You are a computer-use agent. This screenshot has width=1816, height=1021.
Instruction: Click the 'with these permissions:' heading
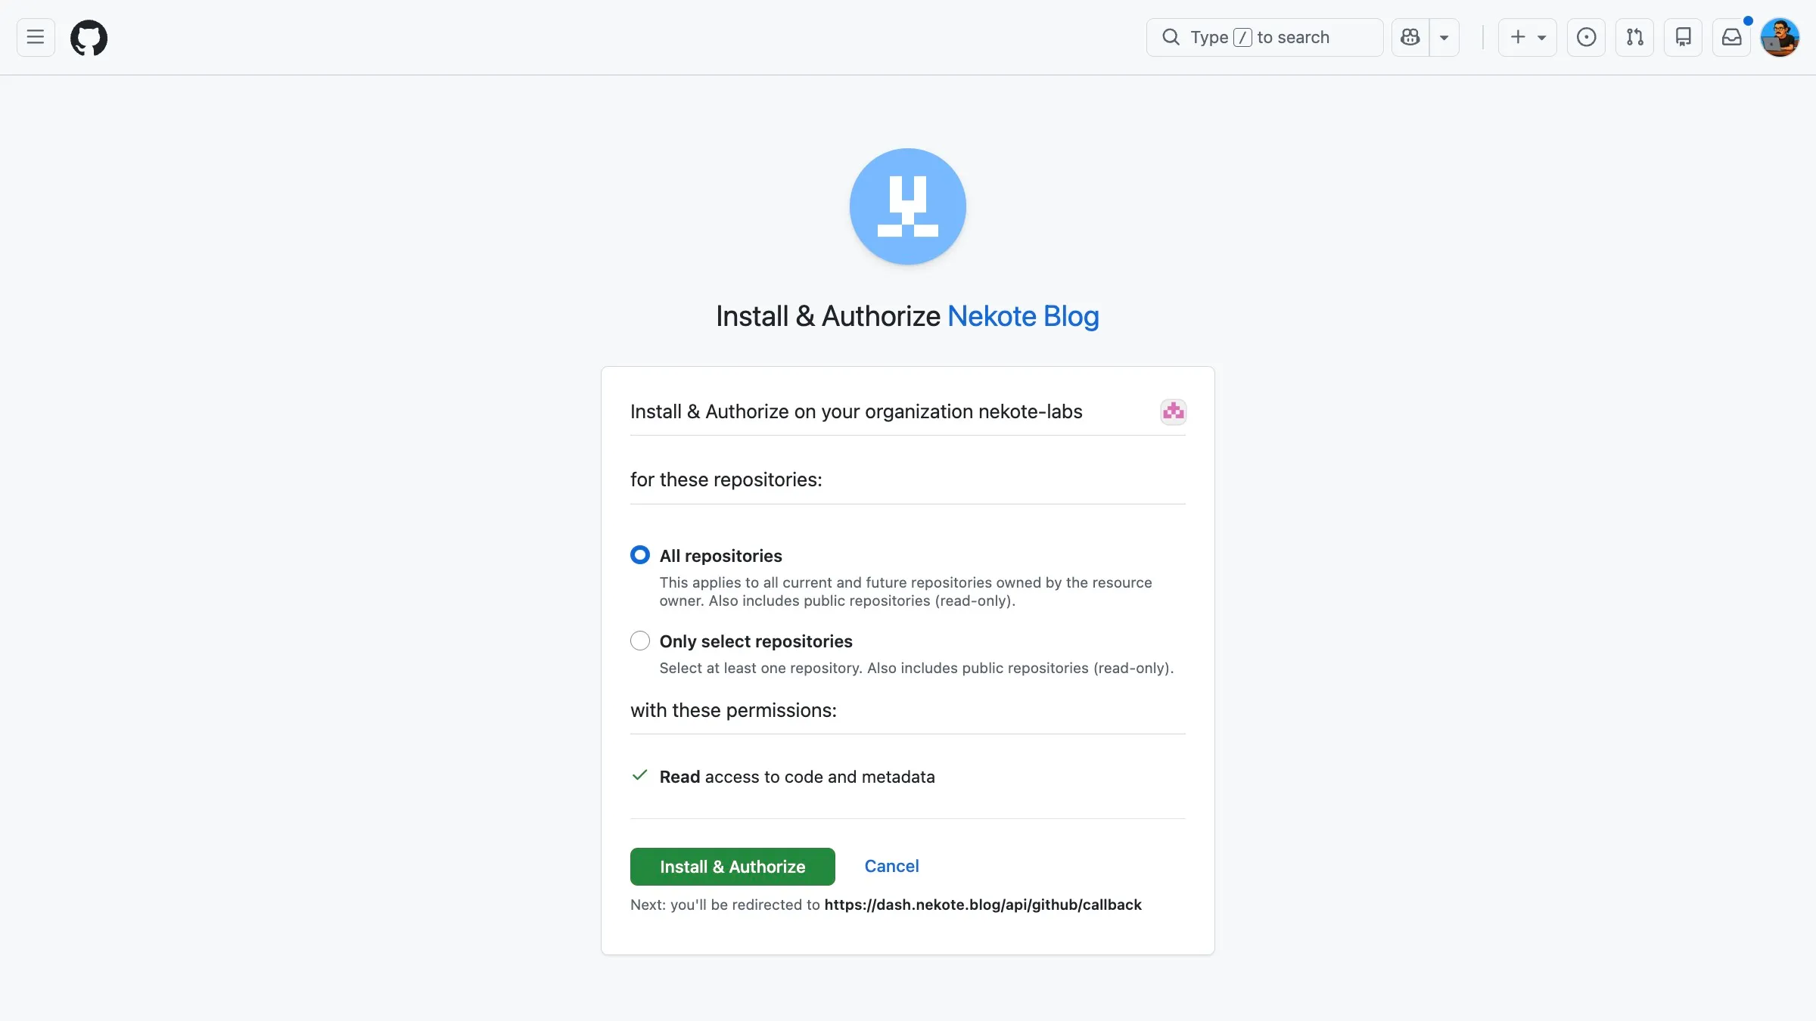733,710
